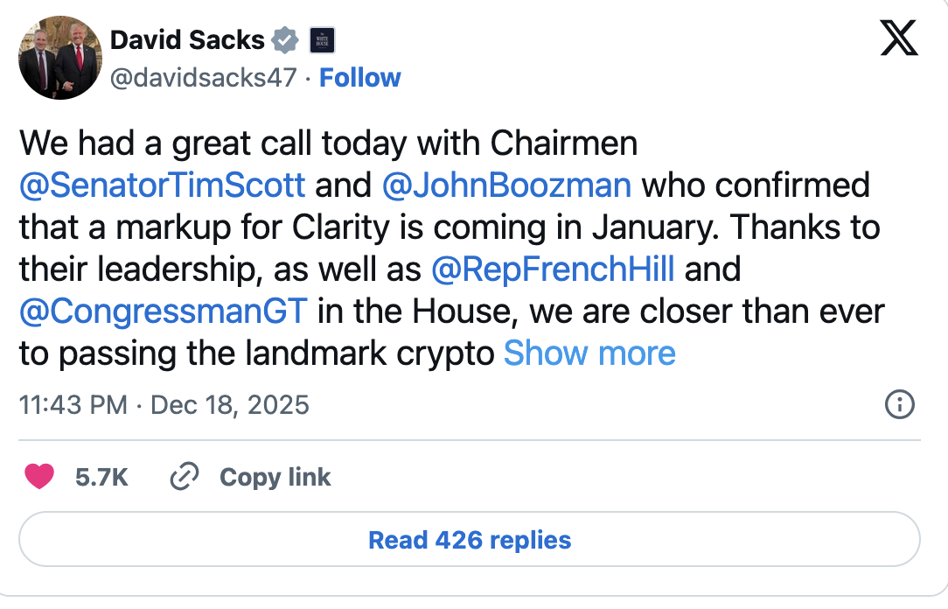
Task: Open the @SenatorTimScott mention
Action: pos(162,185)
